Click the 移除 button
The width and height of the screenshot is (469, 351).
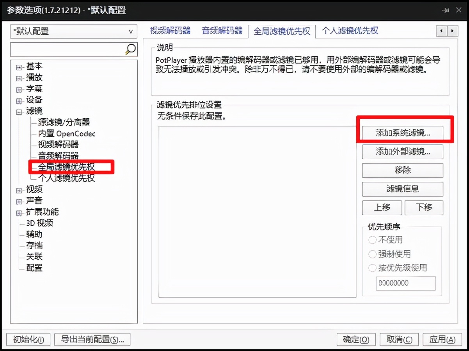(x=402, y=170)
